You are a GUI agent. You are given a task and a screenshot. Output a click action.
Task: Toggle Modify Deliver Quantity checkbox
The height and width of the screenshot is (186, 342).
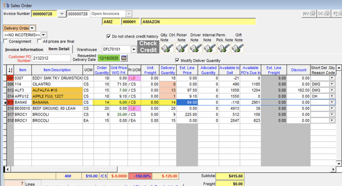point(177,60)
